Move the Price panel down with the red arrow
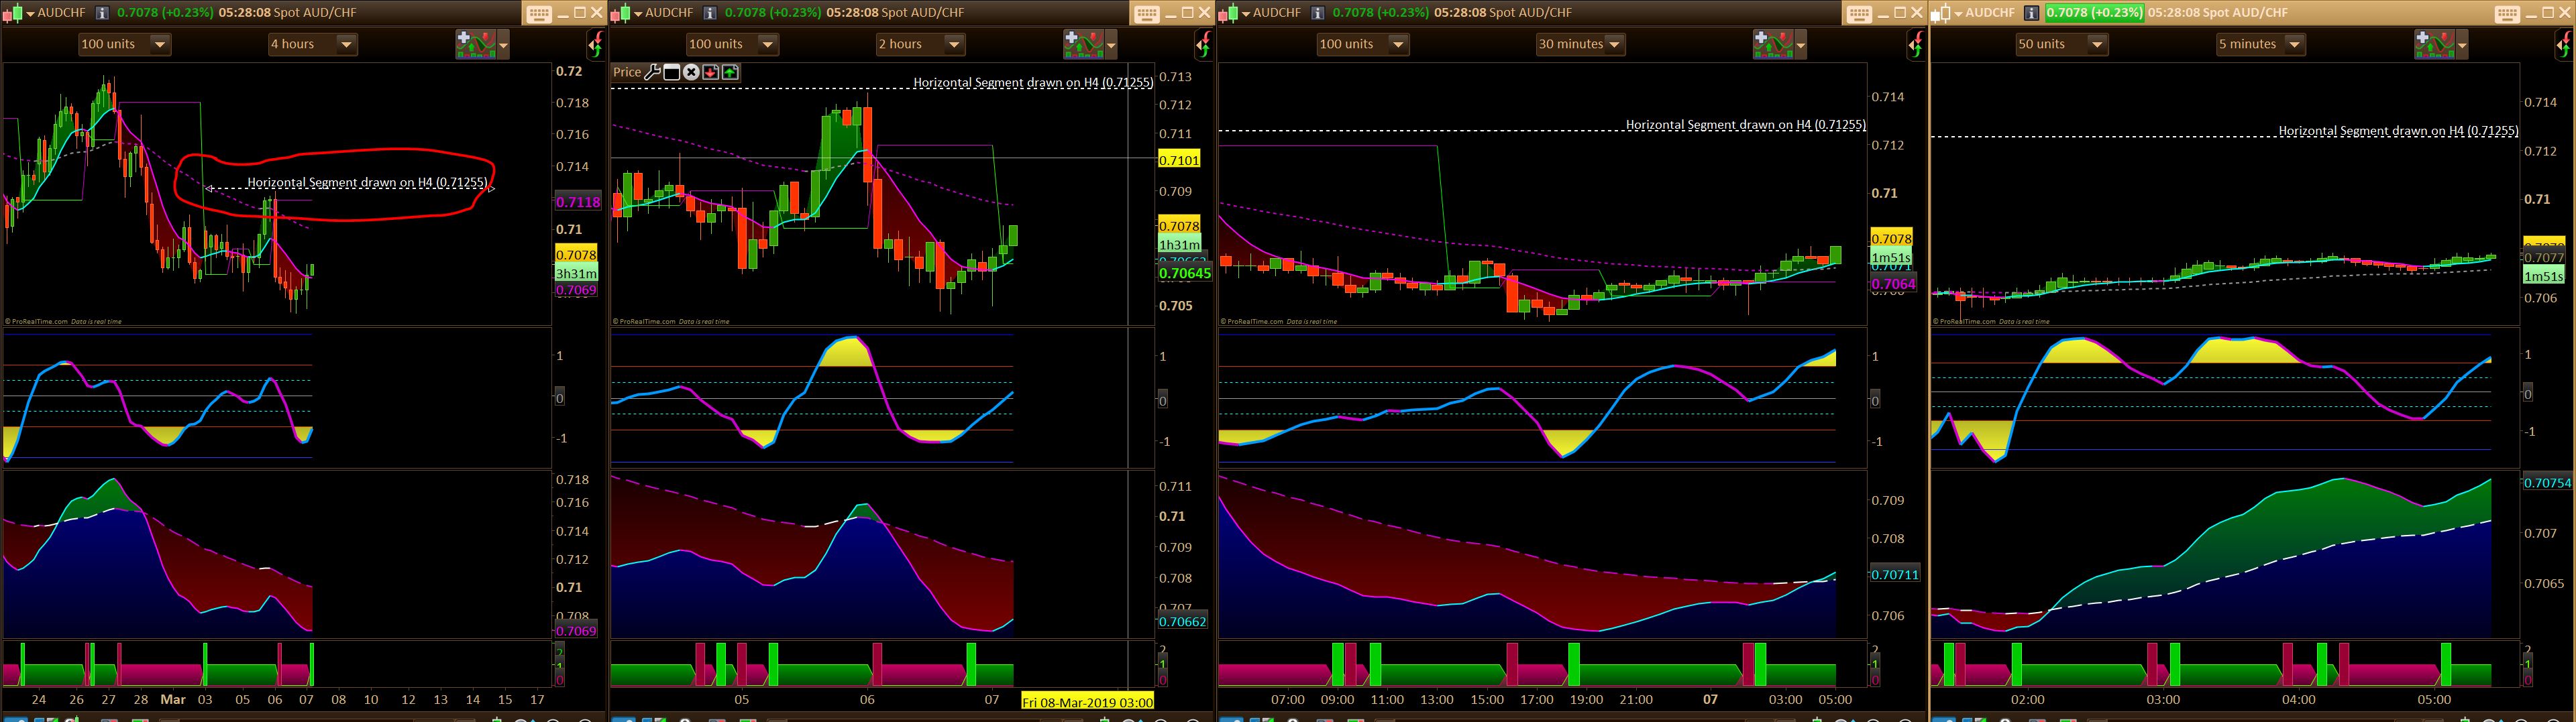This screenshot has width=2576, height=722. [x=710, y=72]
